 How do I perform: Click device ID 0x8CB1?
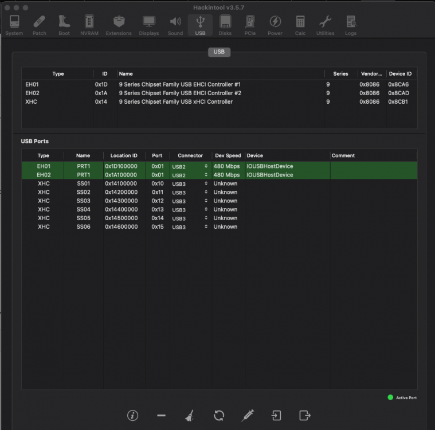398,101
